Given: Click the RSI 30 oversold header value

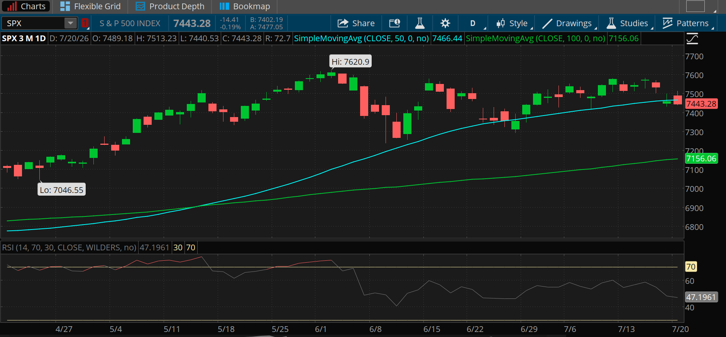Looking at the screenshot, I should tap(178, 247).
